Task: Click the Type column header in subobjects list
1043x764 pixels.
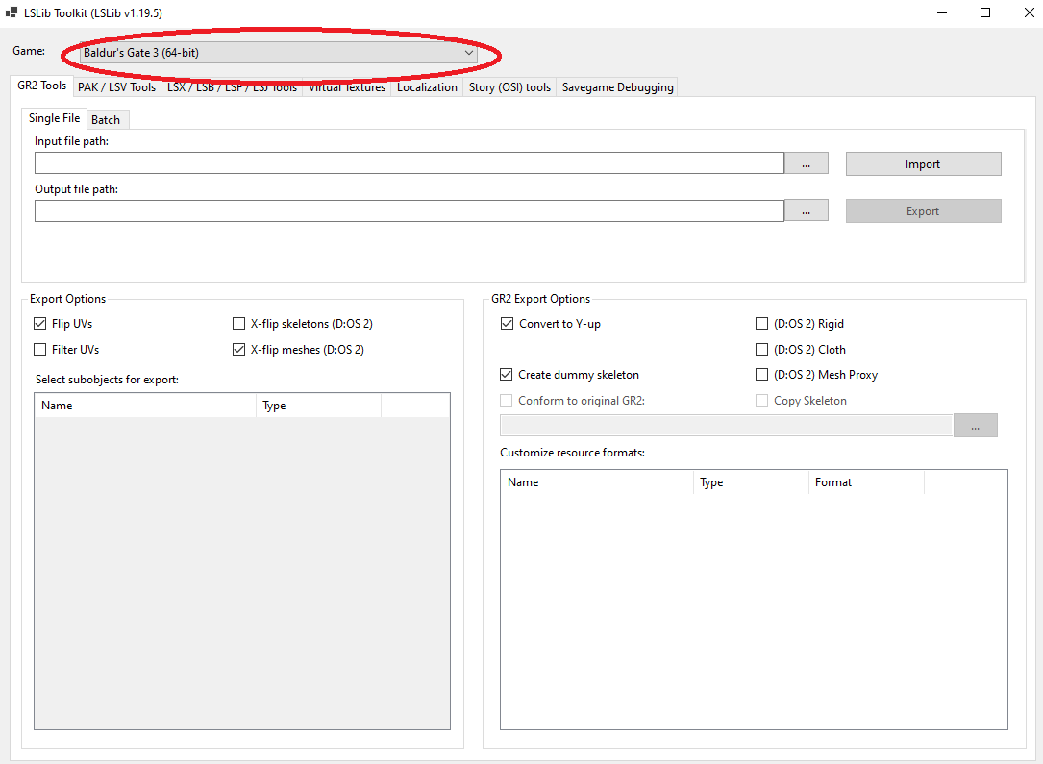Action: (x=318, y=406)
